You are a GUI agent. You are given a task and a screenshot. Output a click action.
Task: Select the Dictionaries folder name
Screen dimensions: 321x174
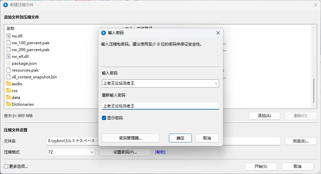[23, 104]
